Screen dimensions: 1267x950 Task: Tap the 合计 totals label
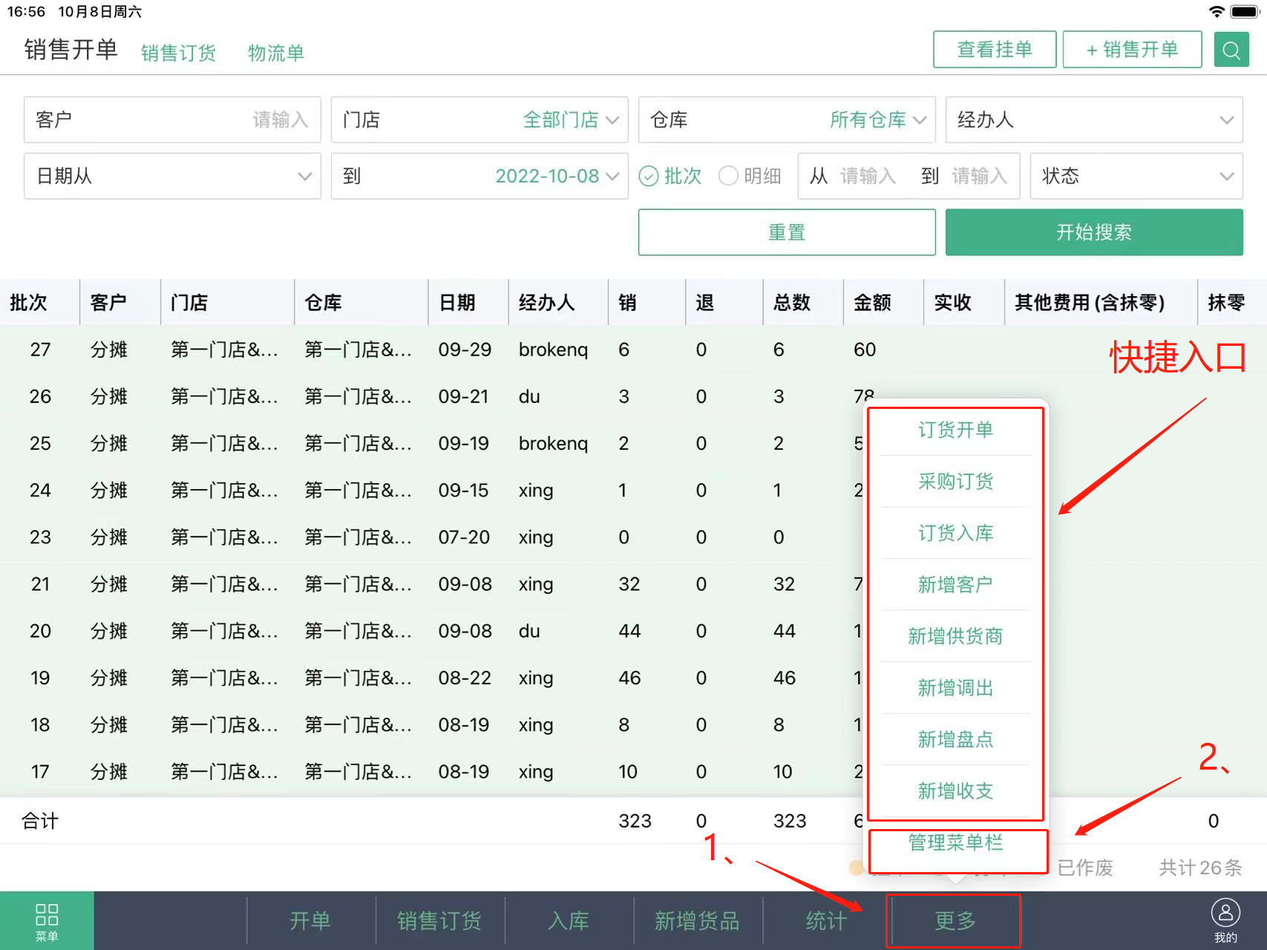[x=40, y=821]
